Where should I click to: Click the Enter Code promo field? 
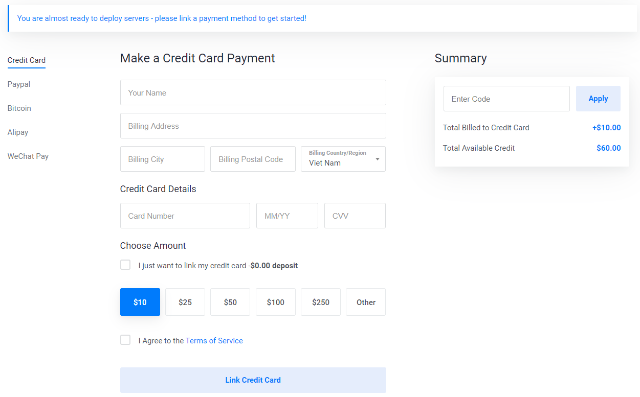tap(506, 99)
